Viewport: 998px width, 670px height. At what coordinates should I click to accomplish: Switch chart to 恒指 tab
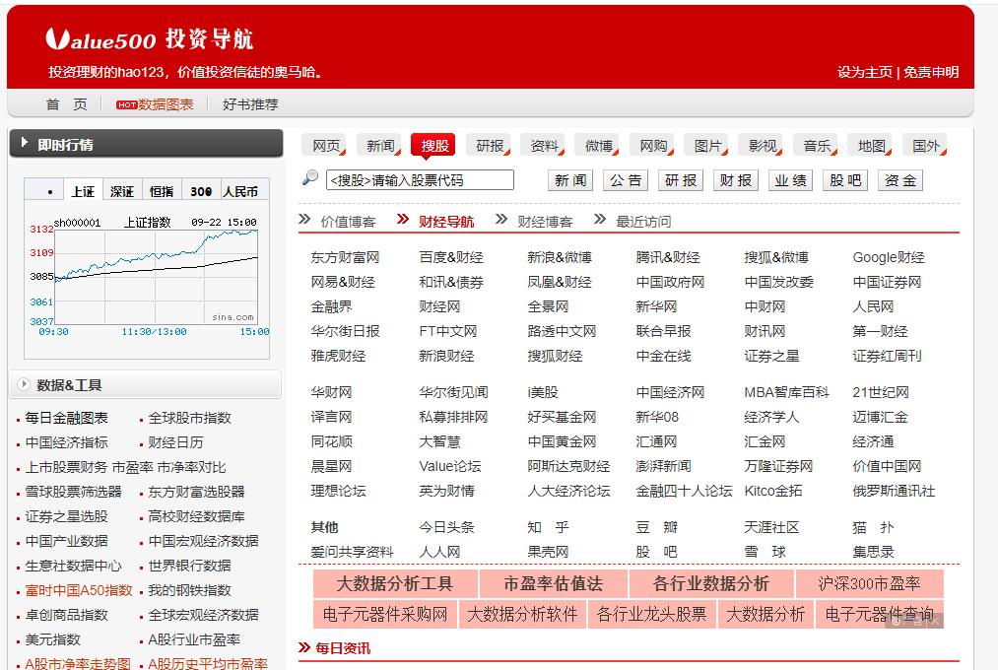click(162, 191)
